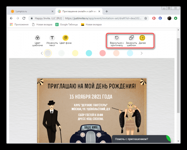Click Заменить шаблон template swap icon

point(131,38)
